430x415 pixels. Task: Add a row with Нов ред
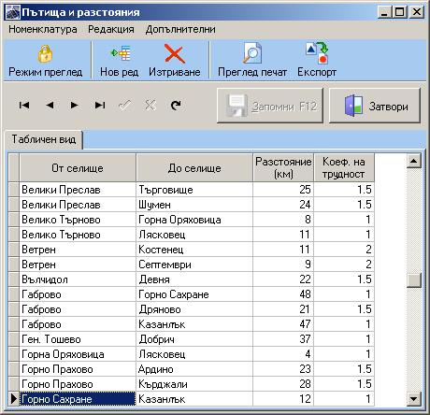(120, 61)
